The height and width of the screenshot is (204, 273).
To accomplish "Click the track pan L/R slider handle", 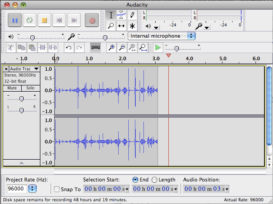I will pyautogui.click(x=21, y=111).
